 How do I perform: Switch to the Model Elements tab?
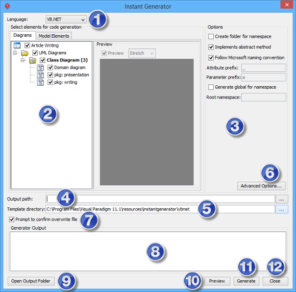54,36
